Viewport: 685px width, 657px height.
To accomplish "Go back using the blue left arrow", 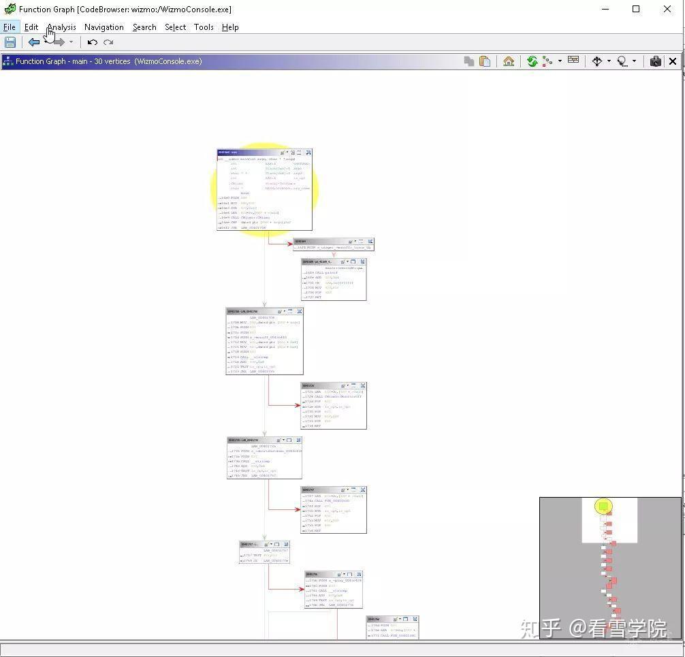I will pyautogui.click(x=33, y=42).
